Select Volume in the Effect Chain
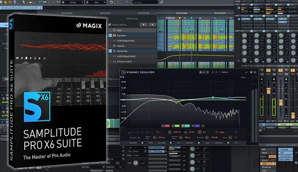Image resolution: width=298 pixels, height=172 pixels. (133, 46)
